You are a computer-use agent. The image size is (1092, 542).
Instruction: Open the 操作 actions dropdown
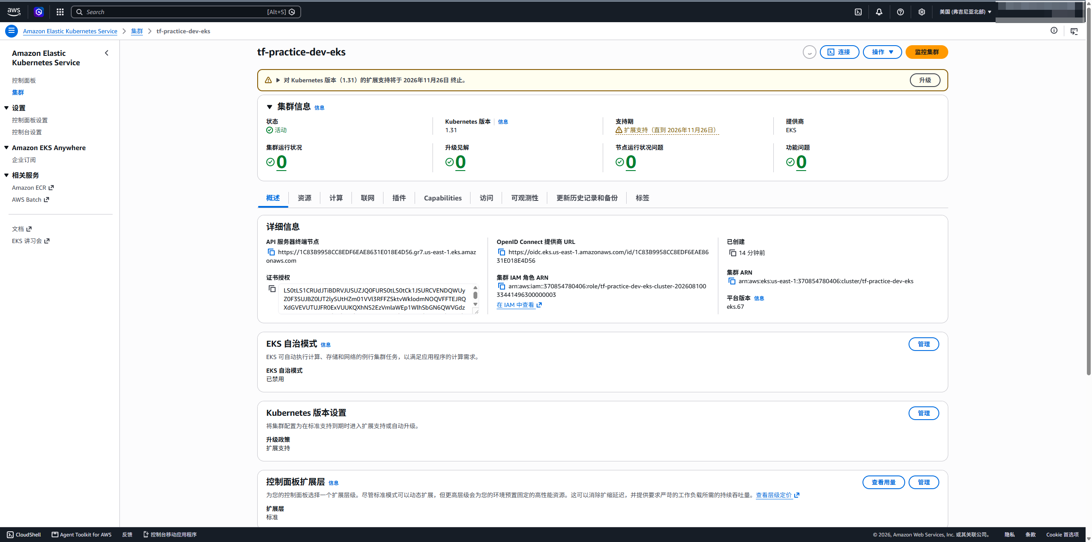pos(882,52)
